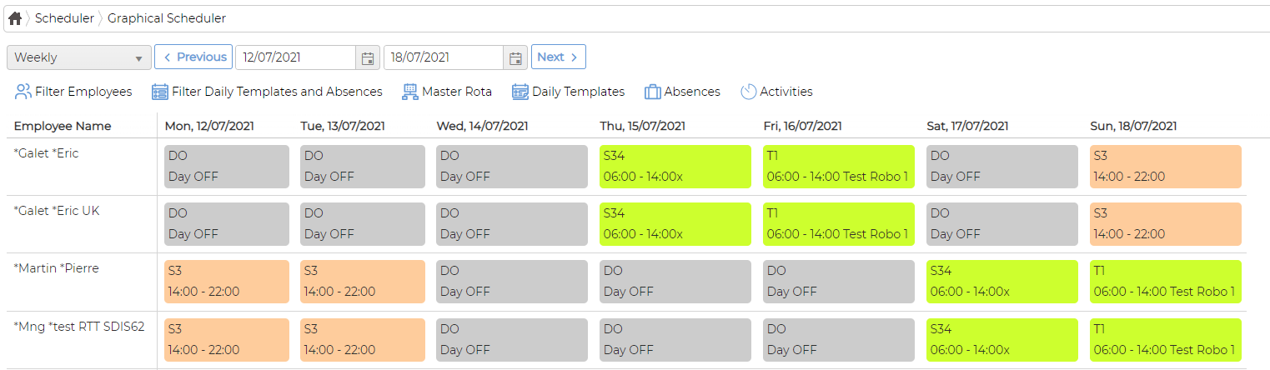Open the end date calendar picker

515,57
